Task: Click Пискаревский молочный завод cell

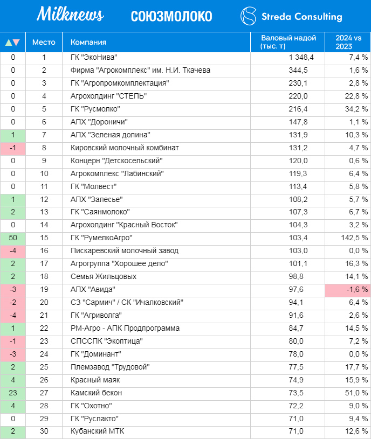Action: coord(156,250)
